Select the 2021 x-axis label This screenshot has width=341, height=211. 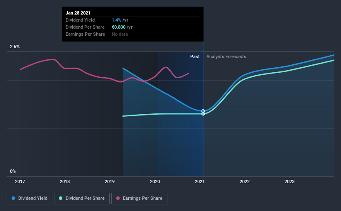(x=200, y=182)
